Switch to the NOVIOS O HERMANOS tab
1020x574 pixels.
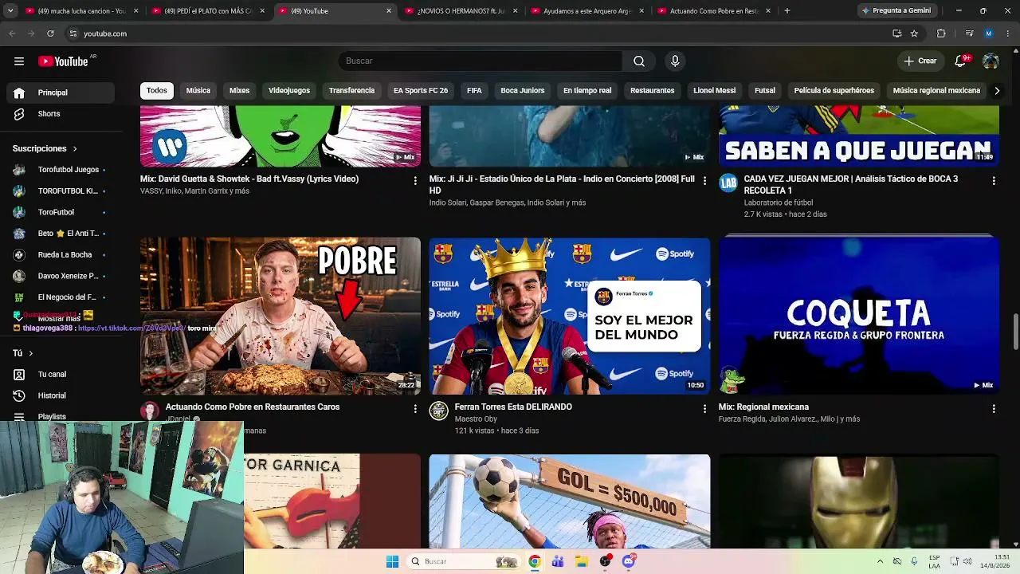coord(461,11)
